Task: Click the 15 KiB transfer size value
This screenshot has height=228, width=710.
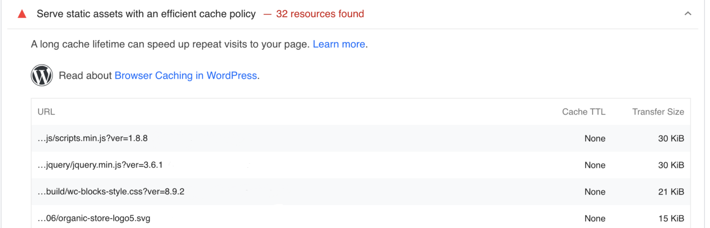Action: (671, 218)
